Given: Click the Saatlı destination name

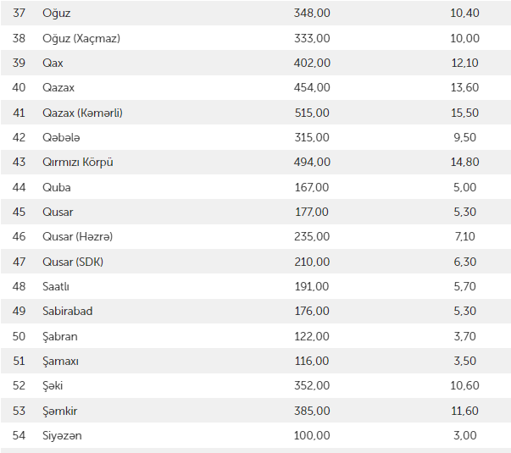Looking at the screenshot, I should pos(56,286).
